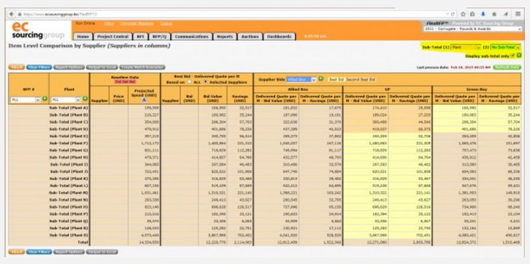The width and height of the screenshot is (530, 264).
Task: Click the green Refresh Data button
Action: point(507,67)
